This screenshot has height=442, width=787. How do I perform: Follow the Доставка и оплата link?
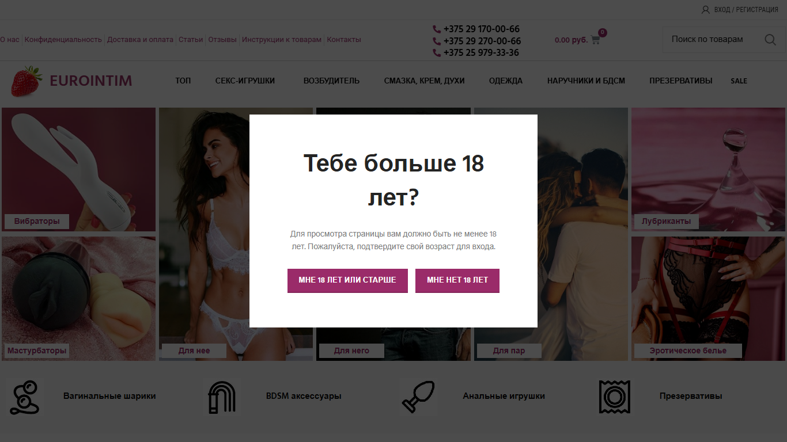click(x=140, y=40)
